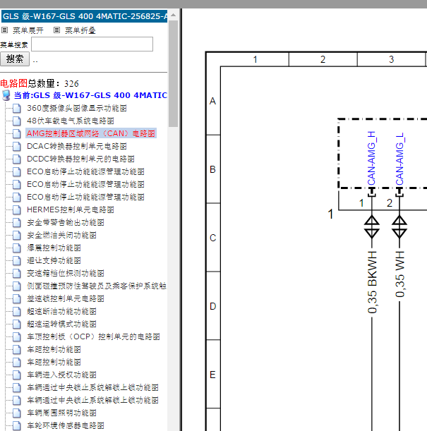Click row label A on the diagram
This screenshot has width=427, height=431.
pyautogui.click(x=213, y=101)
